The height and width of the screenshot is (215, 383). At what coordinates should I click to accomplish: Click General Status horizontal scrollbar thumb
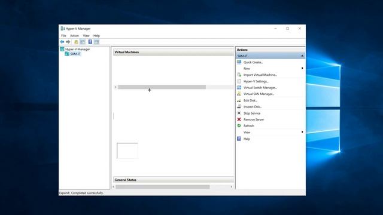(x=163, y=187)
